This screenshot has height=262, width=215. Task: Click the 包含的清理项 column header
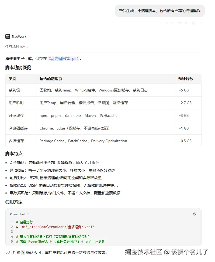(x=106, y=79)
